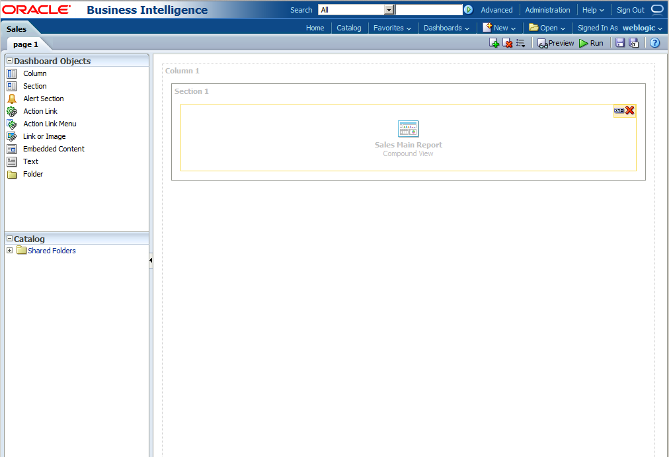Screen dimensions: 669x457
Task: Collapse the left panel with the sidebar splitter arrow
Action: tap(151, 260)
